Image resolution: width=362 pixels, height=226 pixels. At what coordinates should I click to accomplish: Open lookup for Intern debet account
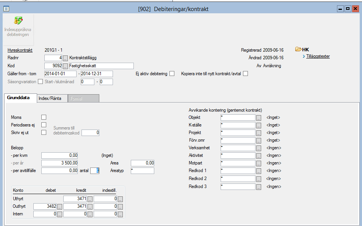point(60,215)
